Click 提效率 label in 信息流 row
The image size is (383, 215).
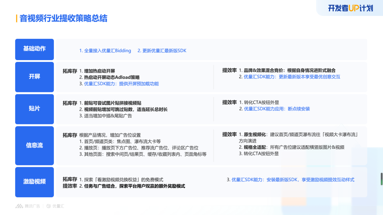(x=229, y=134)
